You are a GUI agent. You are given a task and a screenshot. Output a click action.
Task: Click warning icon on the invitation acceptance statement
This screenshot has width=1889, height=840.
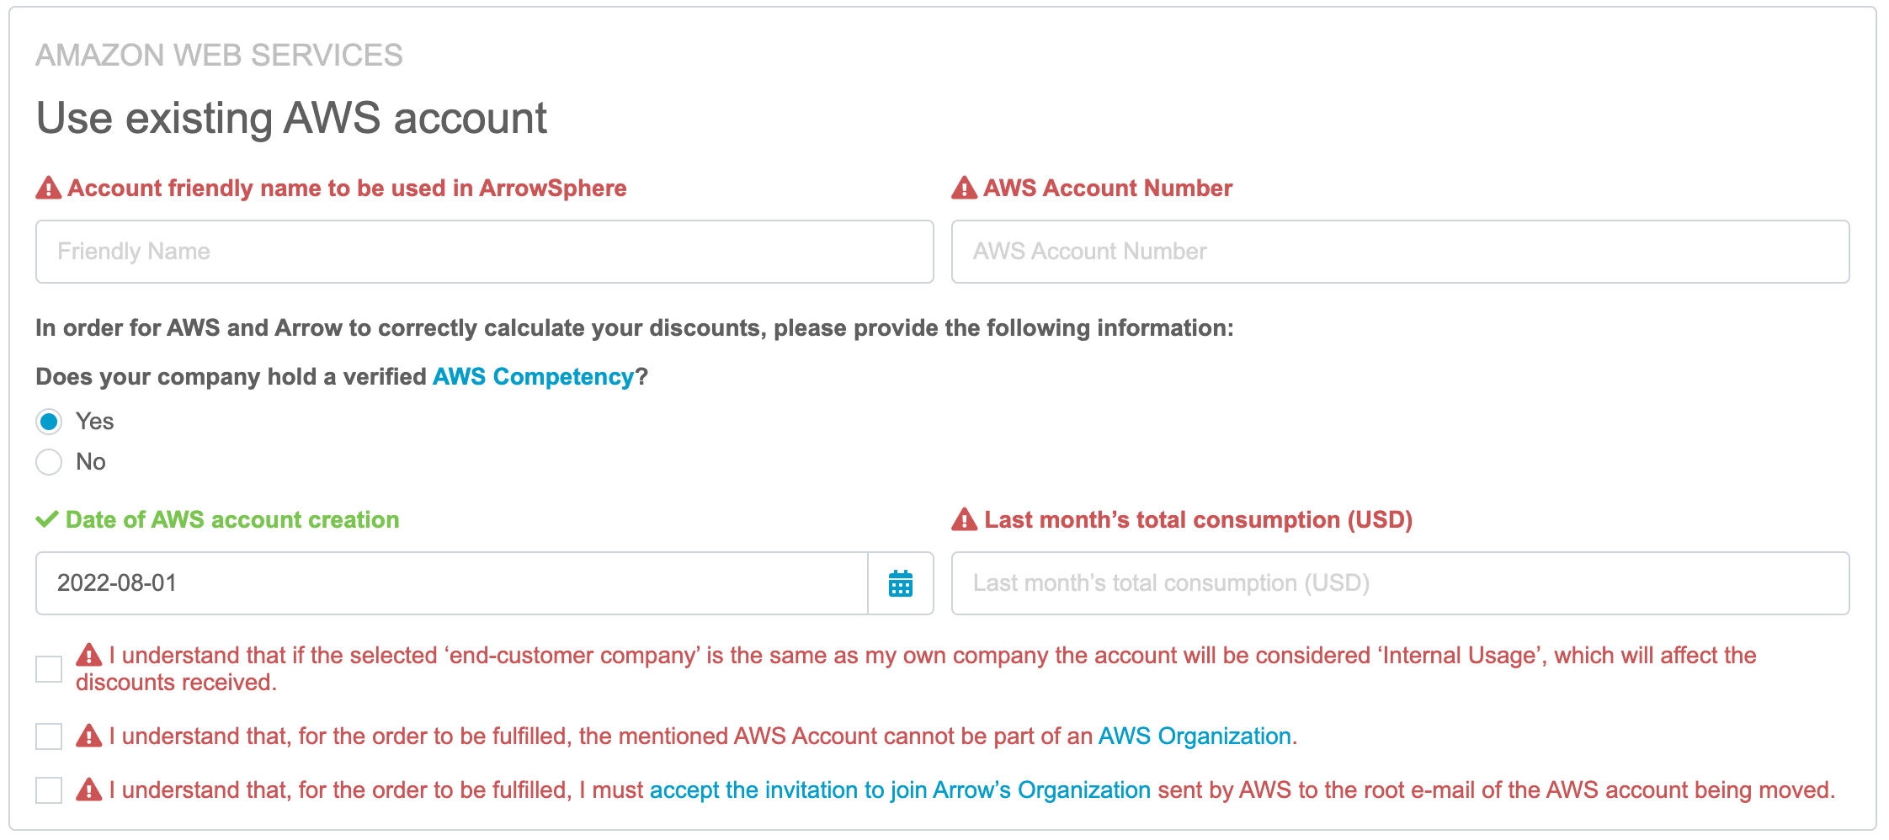coord(88,789)
